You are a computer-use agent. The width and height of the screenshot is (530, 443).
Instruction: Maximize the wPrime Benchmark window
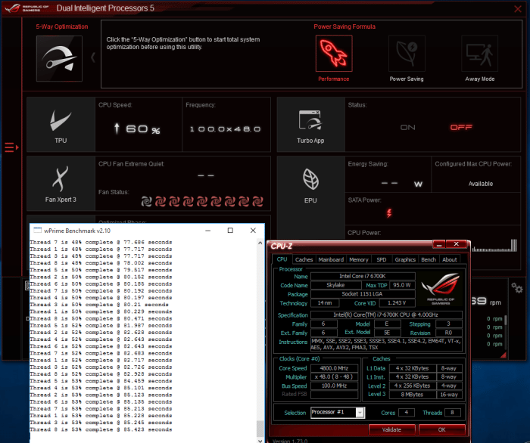(230, 231)
